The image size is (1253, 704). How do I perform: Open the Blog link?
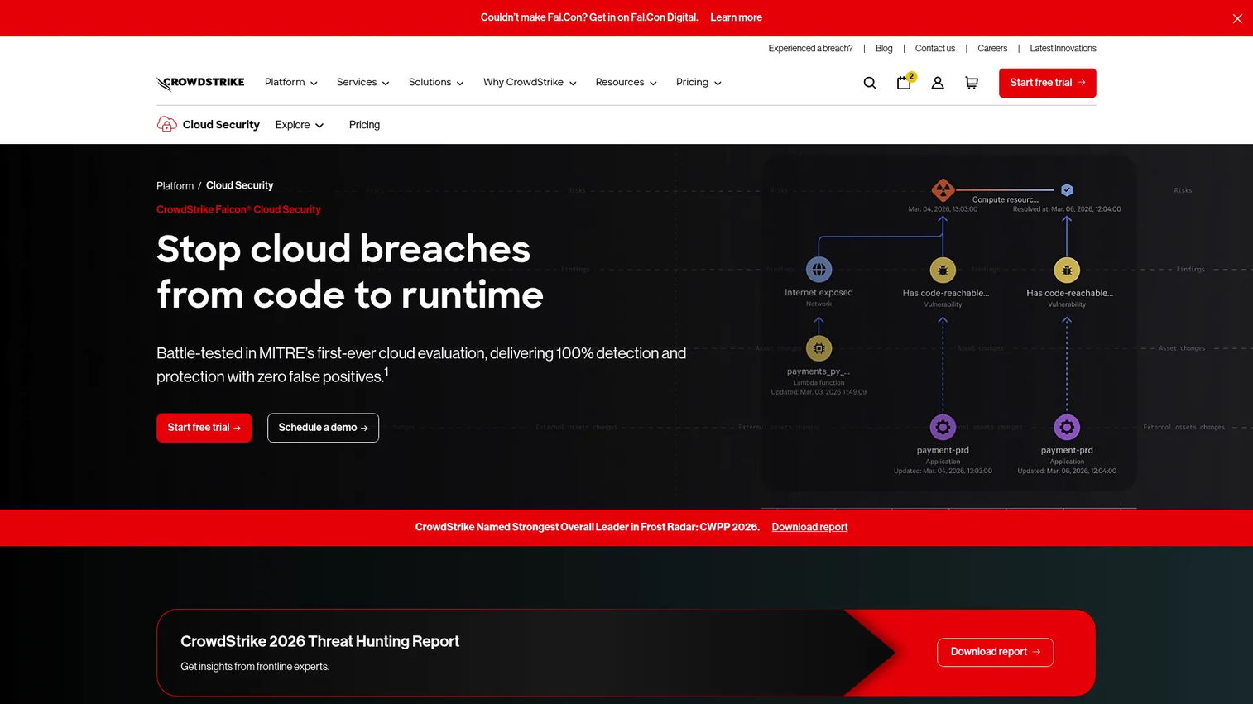coord(884,49)
